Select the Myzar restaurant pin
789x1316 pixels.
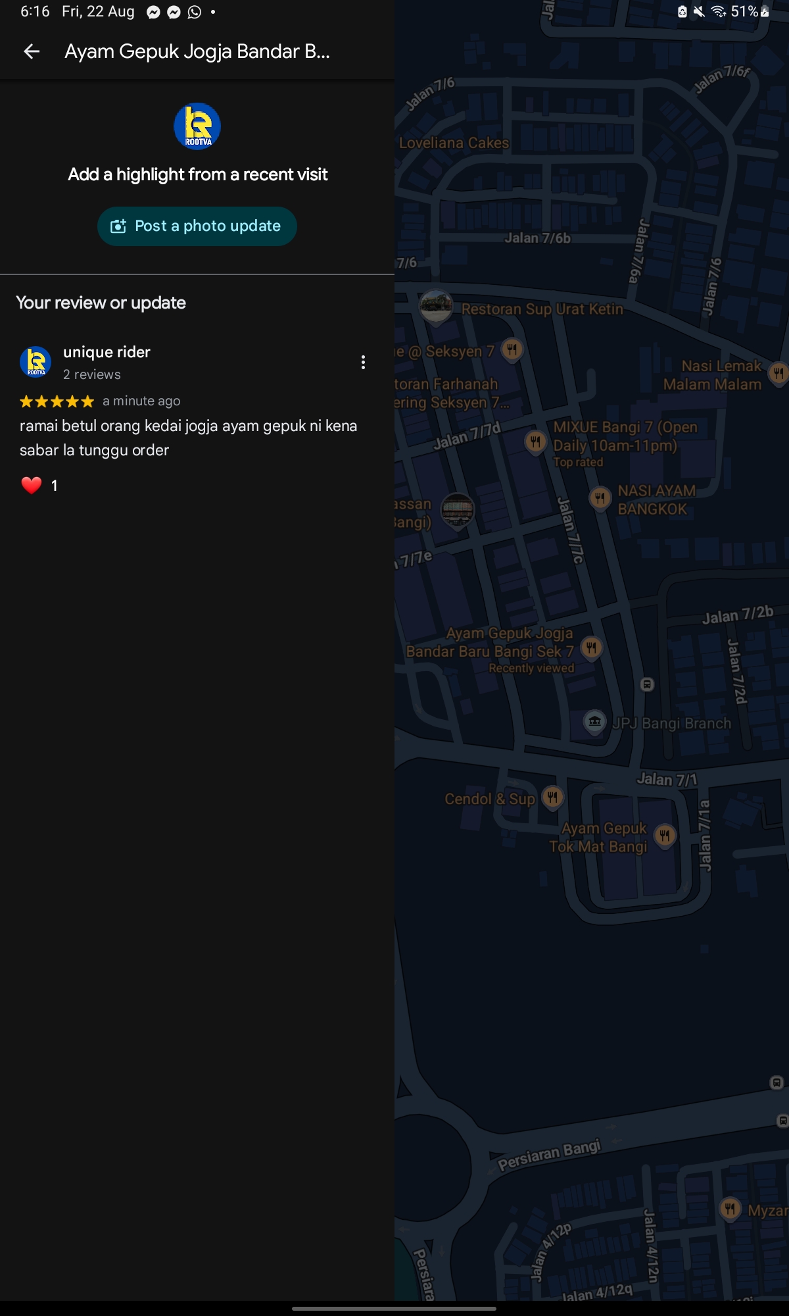730,1209
